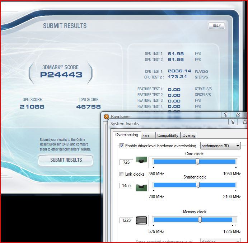Click the 1050 MHz core clock maximum label
The height and width of the screenshot is (243, 248).
tap(232, 174)
